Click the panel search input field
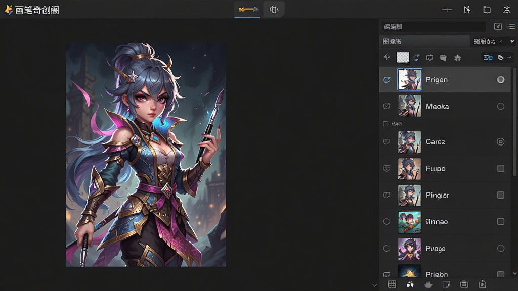 (x=434, y=26)
